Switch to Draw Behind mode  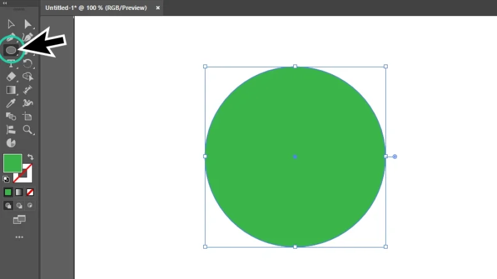(x=19, y=205)
